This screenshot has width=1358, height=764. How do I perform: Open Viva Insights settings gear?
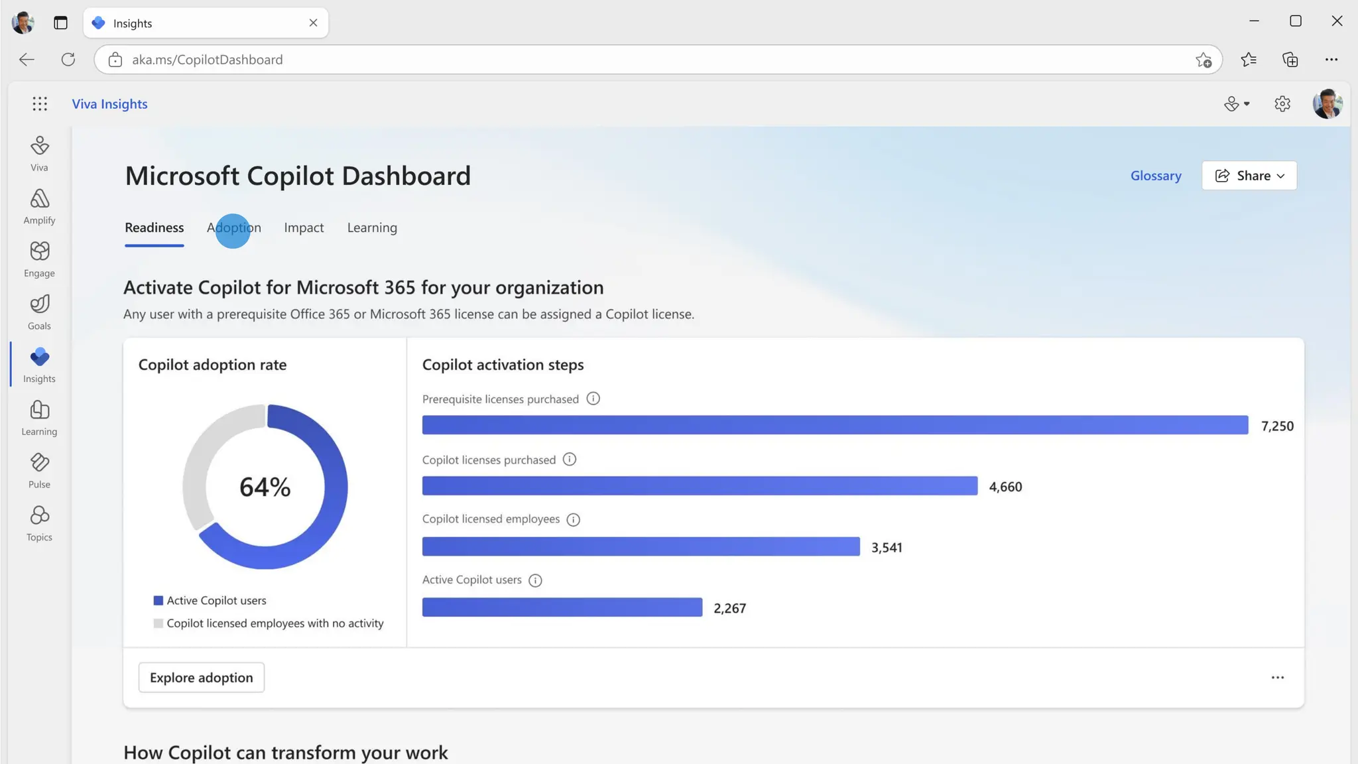pos(1282,104)
